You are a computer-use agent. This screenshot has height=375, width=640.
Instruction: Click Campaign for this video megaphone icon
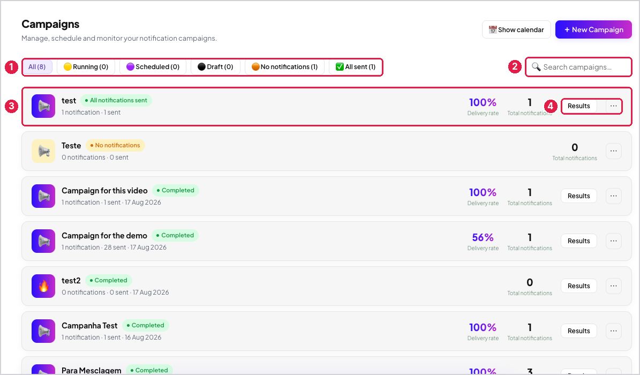point(43,196)
